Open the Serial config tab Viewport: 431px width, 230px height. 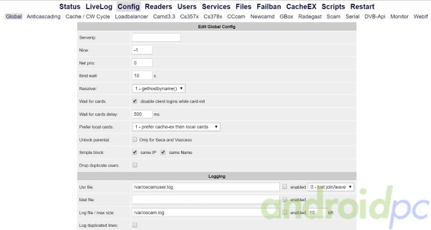click(x=352, y=17)
